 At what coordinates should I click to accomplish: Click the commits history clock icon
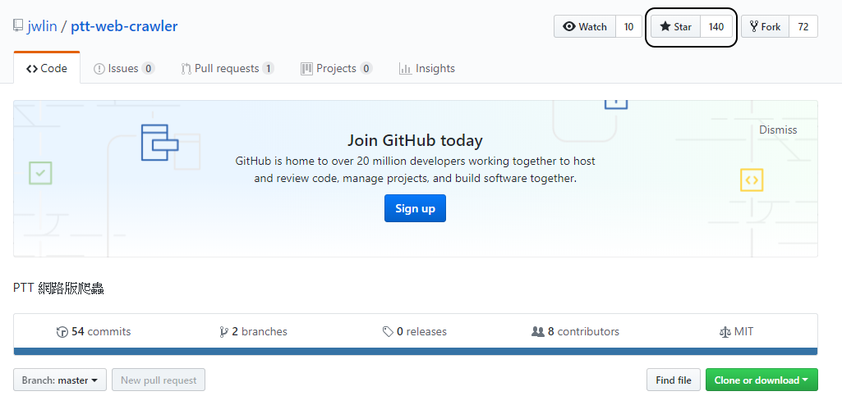(62, 332)
